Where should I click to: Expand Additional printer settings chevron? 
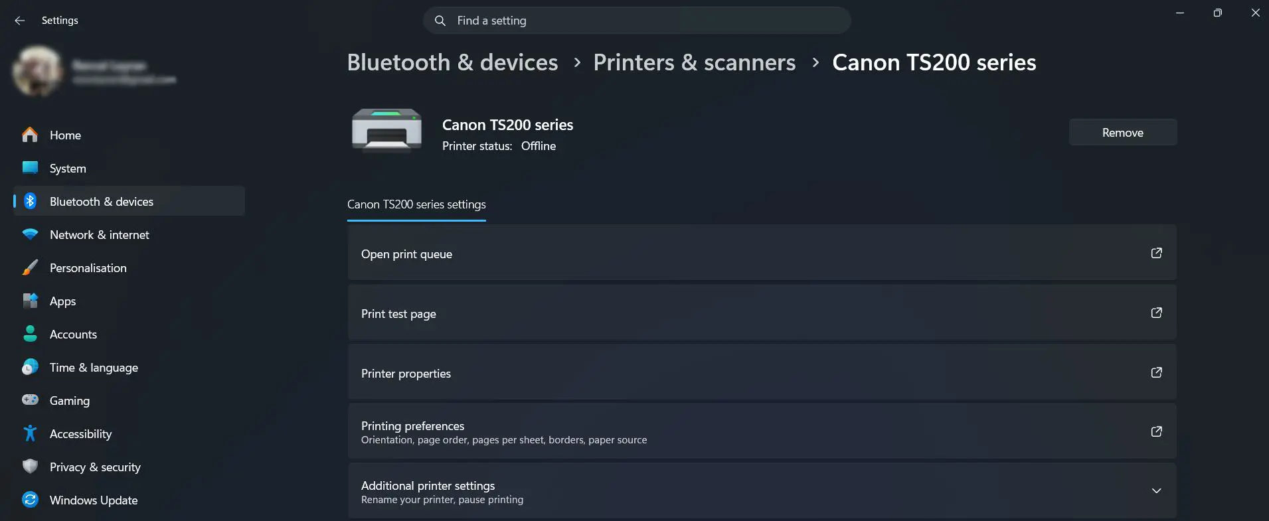[1156, 491]
